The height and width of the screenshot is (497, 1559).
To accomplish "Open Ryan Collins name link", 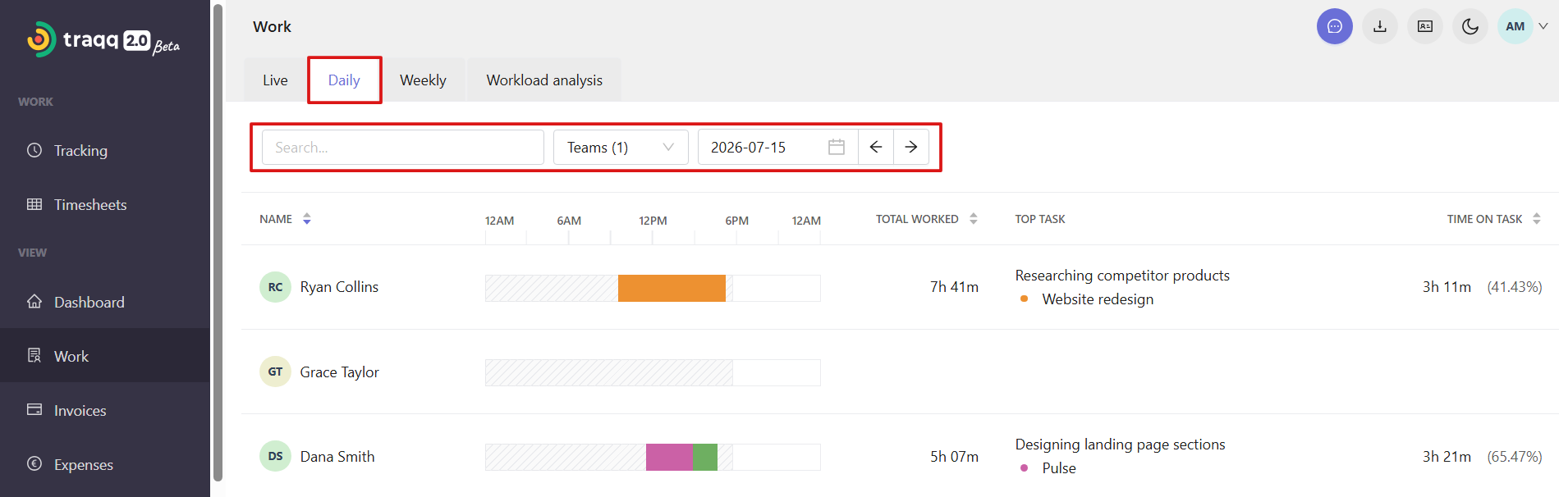I will coord(339,287).
